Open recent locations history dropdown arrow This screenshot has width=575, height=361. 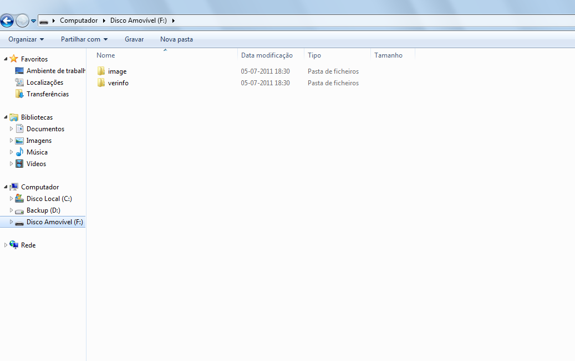(x=34, y=21)
